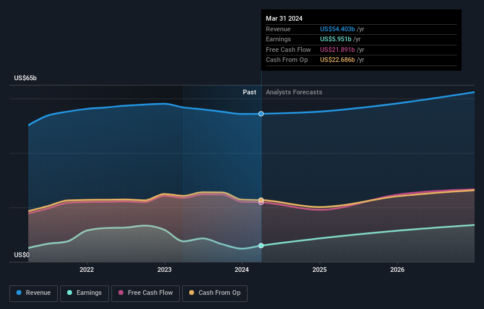Click the US$65b y-axis label
The width and height of the screenshot is (484, 309).
click(25, 78)
